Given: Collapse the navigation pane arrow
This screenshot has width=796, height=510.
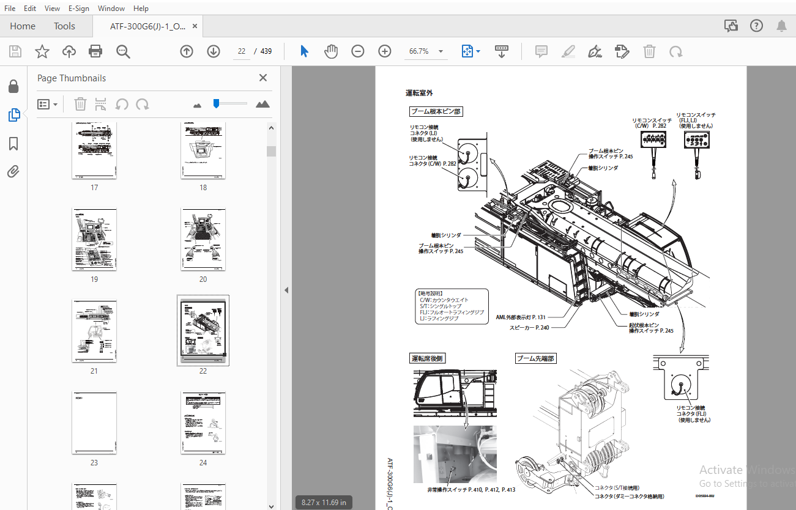Looking at the screenshot, I should pyautogui.click(x=286, y=290).
